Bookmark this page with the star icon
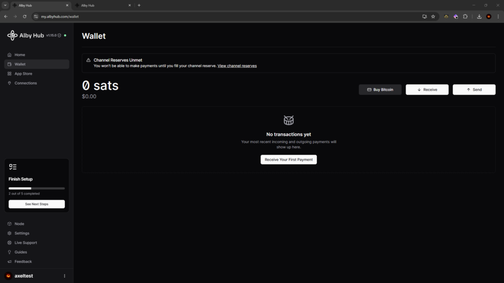 (x=433, y=16)
